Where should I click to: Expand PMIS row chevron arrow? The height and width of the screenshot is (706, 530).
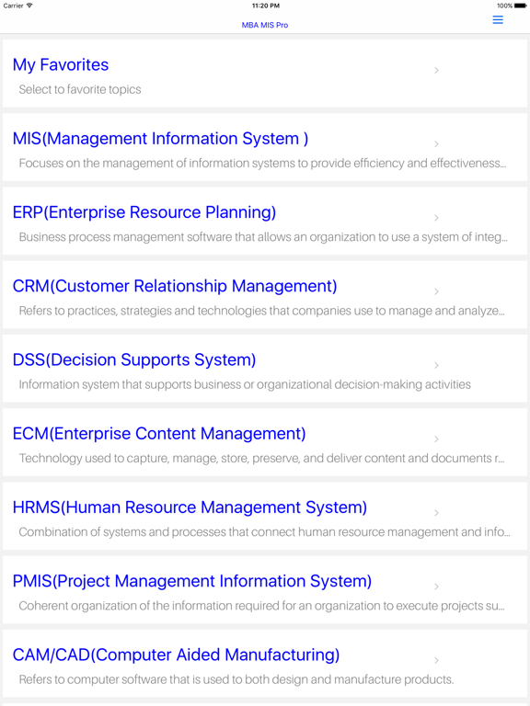436,586
